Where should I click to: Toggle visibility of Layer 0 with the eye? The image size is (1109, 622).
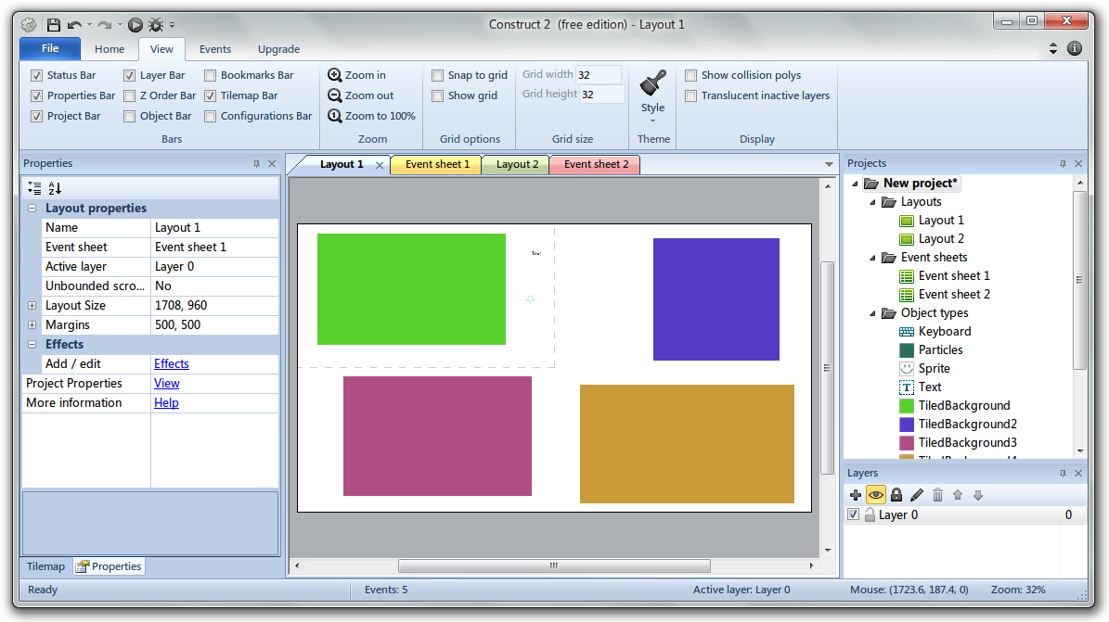tap(875, 494)
